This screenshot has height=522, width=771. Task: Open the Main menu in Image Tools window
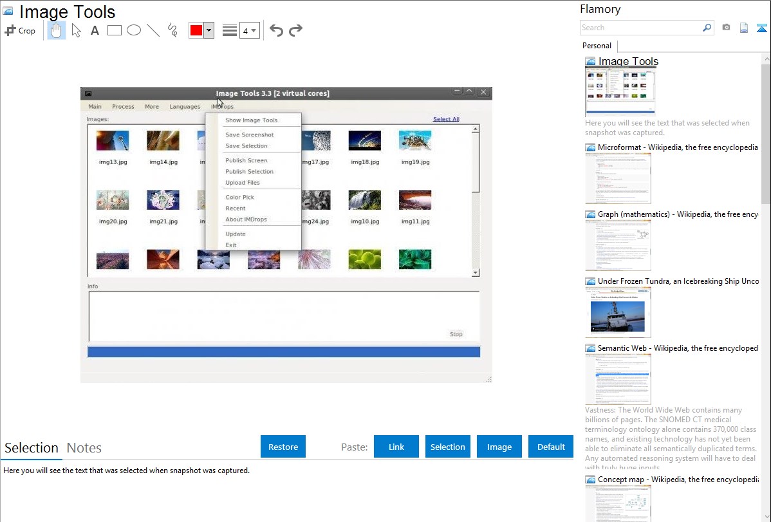point(95,107)
